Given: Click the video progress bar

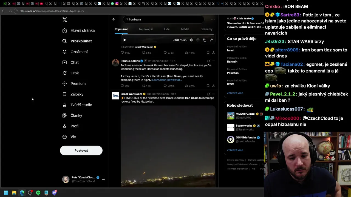Looking at the screenshot, I should coord(168,35).
